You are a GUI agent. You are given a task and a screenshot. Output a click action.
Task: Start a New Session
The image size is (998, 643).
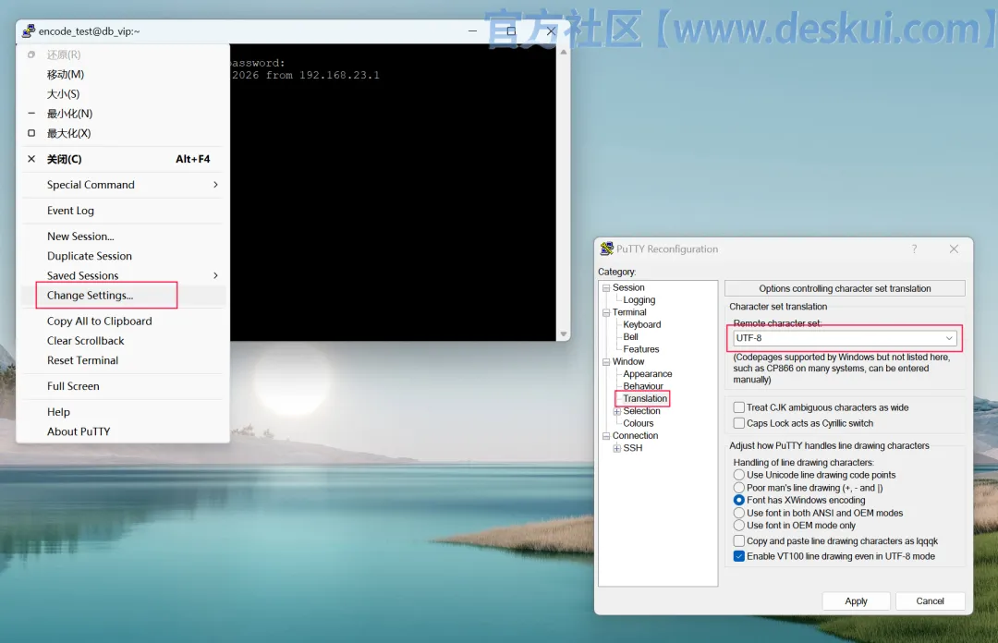pos(124,237)
